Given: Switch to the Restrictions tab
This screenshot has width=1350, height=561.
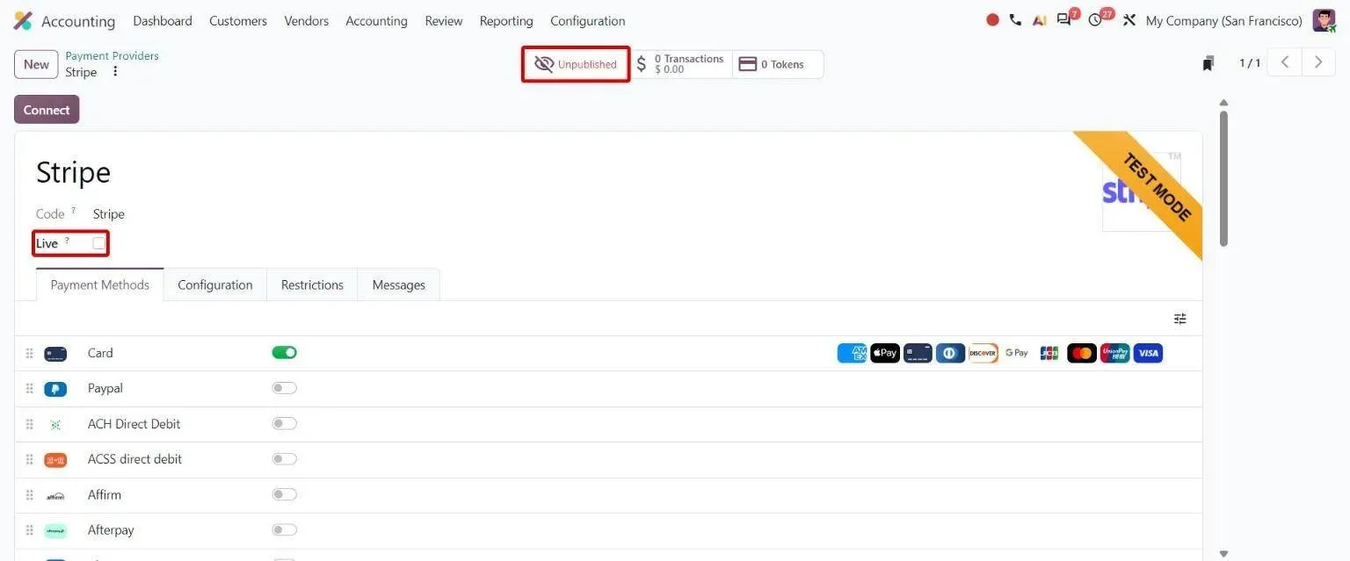Looking at the screenshot, I should click(x=312, y=284).
